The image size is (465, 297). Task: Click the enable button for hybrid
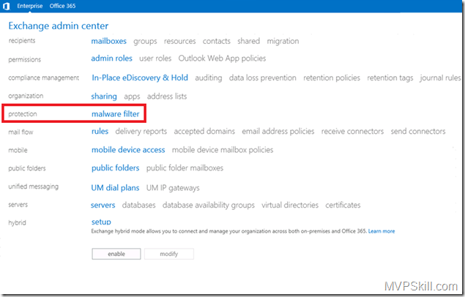click(x=116, y=254)
